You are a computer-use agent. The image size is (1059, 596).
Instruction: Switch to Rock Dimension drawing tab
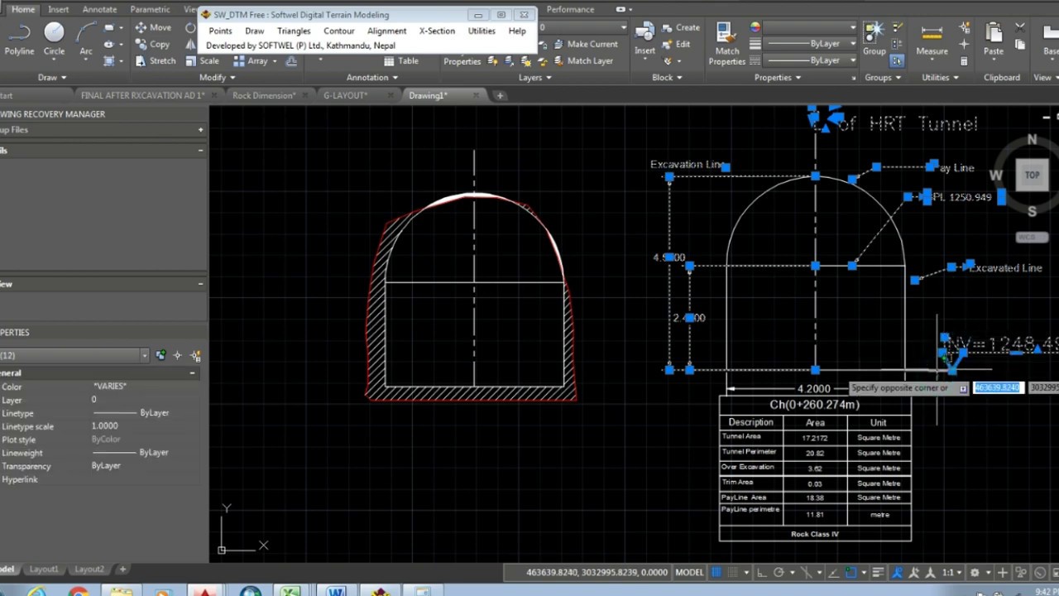pos(264,95)
